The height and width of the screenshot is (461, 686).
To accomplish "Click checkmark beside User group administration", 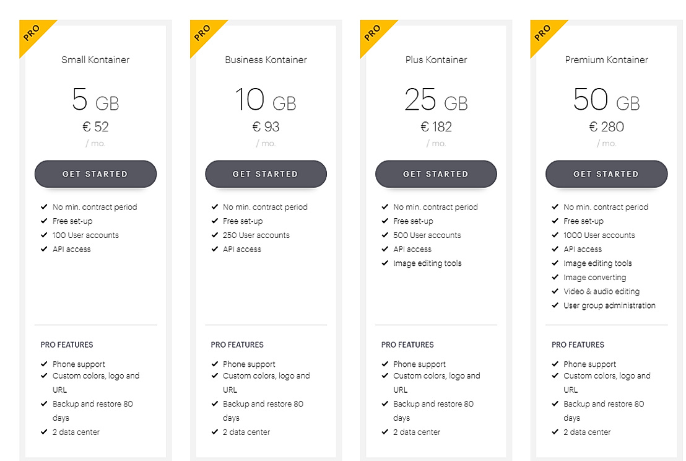I will (x=555, y=305).
